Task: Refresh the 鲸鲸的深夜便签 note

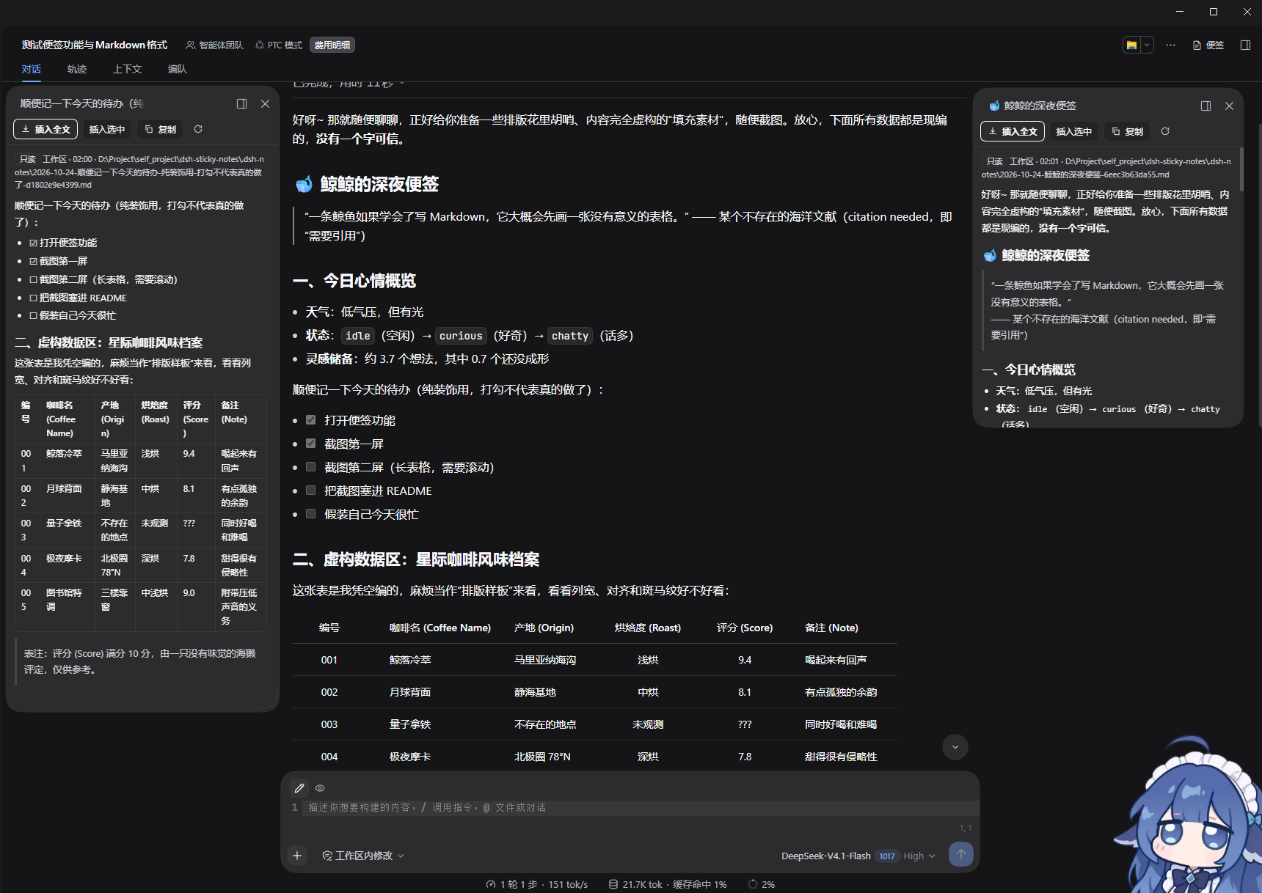Action: [1165, 131]
